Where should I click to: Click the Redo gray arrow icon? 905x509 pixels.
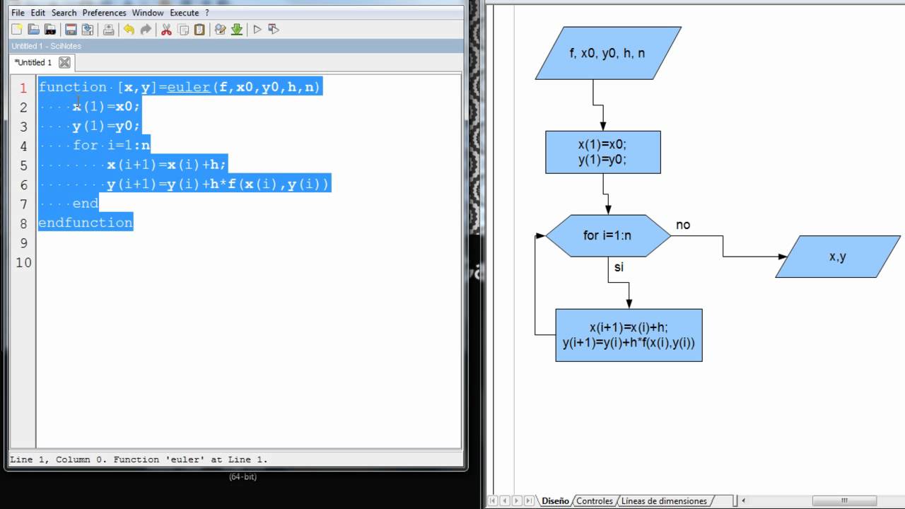[x=146, y=30]
